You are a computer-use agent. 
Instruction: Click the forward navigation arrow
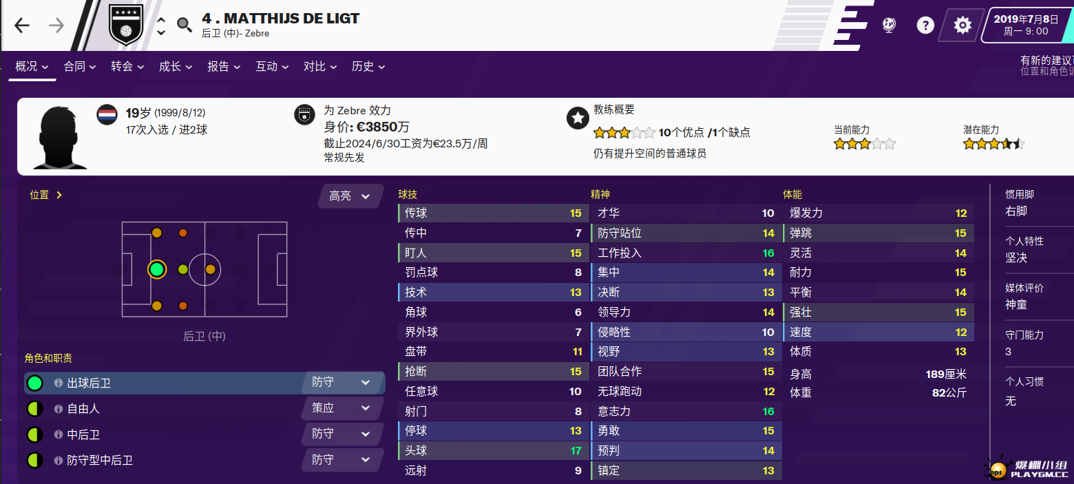tap(56, 25)
